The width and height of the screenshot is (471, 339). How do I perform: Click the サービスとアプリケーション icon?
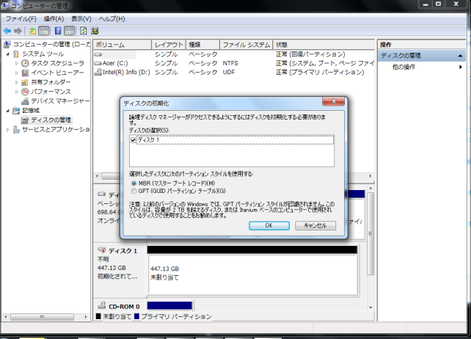(16, 130)
